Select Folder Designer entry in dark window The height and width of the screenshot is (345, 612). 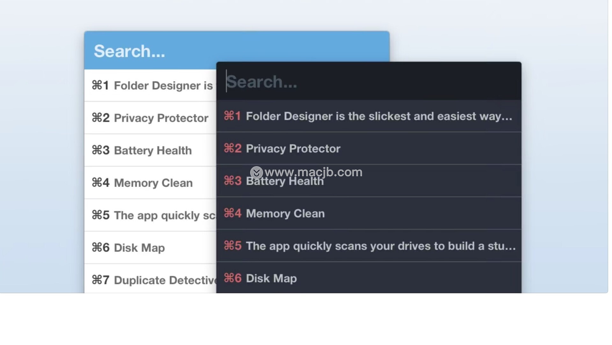(x=369, y=116)
